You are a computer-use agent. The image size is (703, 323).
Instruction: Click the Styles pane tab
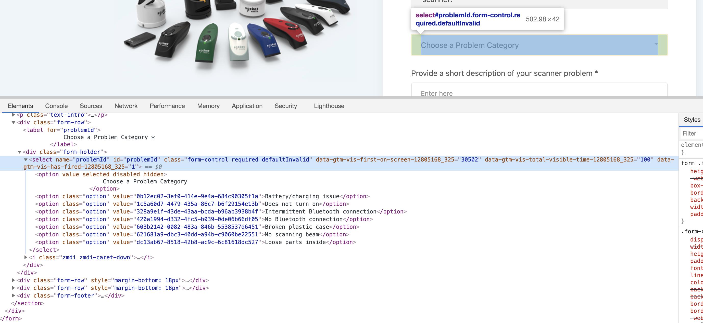[x=692, y=120]
